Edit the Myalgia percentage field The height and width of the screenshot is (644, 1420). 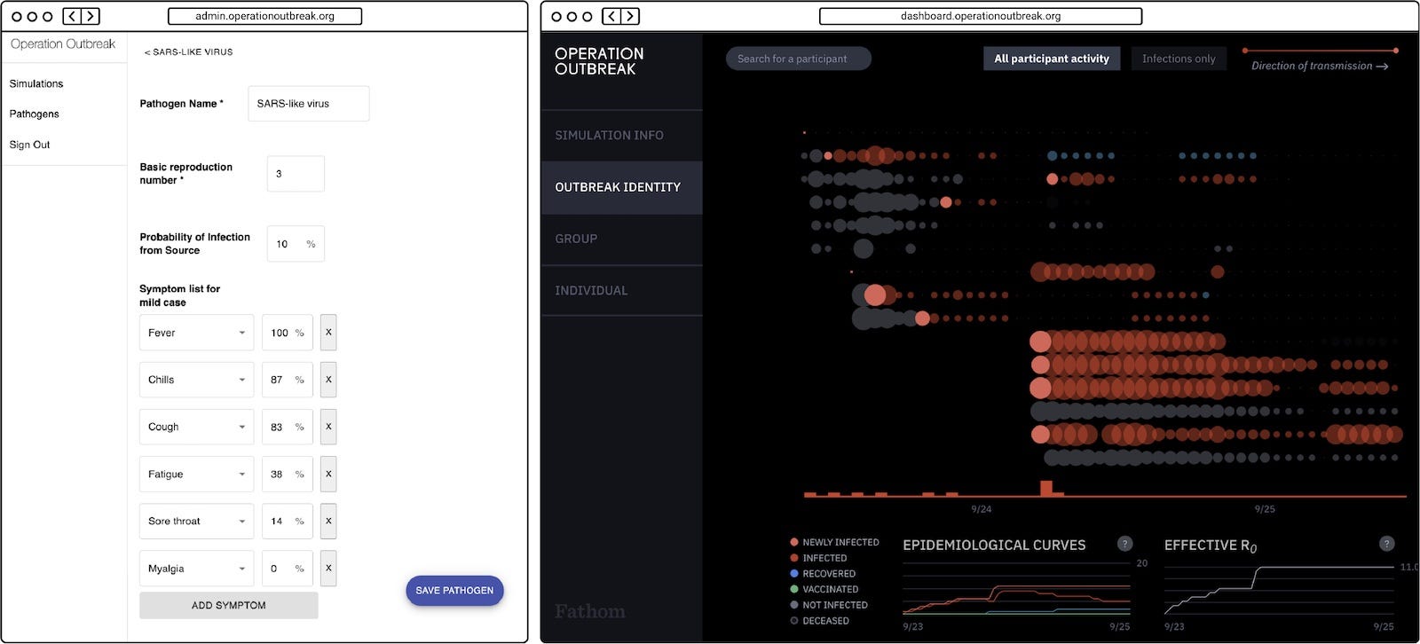pos(287,569)
